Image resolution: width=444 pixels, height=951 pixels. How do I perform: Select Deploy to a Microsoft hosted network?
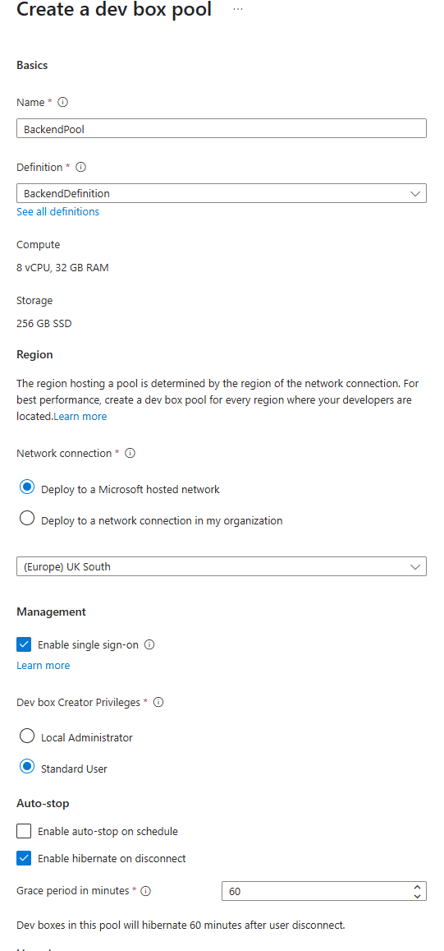(26, 487)
